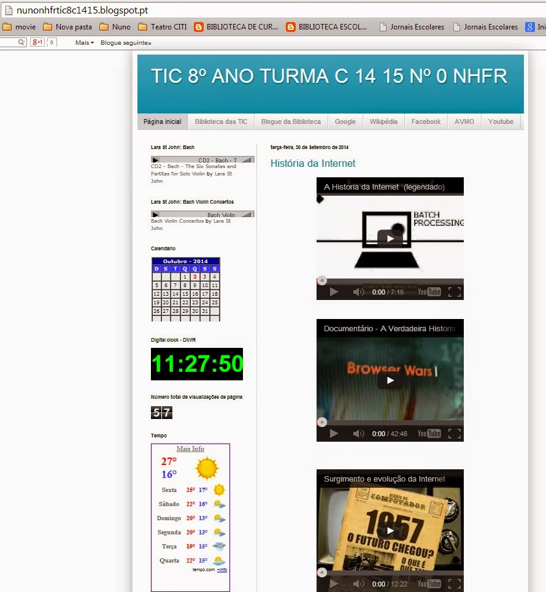Click Documentário video progress scrubber

coord(321,421)
